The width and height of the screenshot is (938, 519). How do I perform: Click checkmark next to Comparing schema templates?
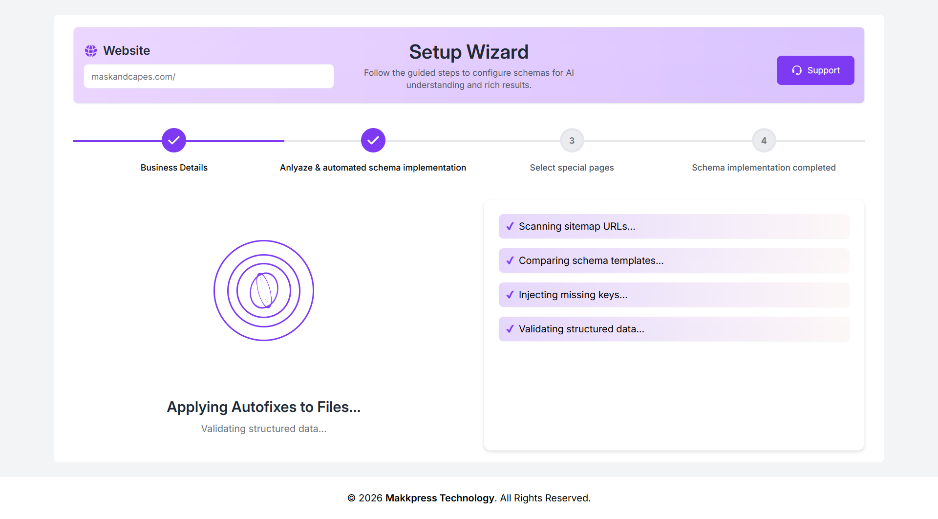[510, 260]
